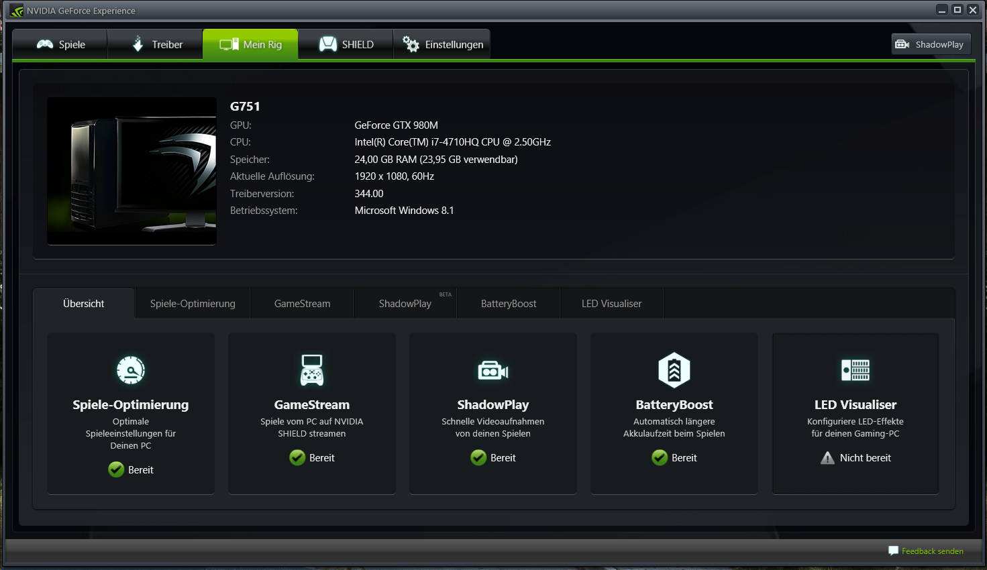The width and height of the screenshot is (987, 570).
Task: Click the Nicht bereit status text
Action: 866,457
